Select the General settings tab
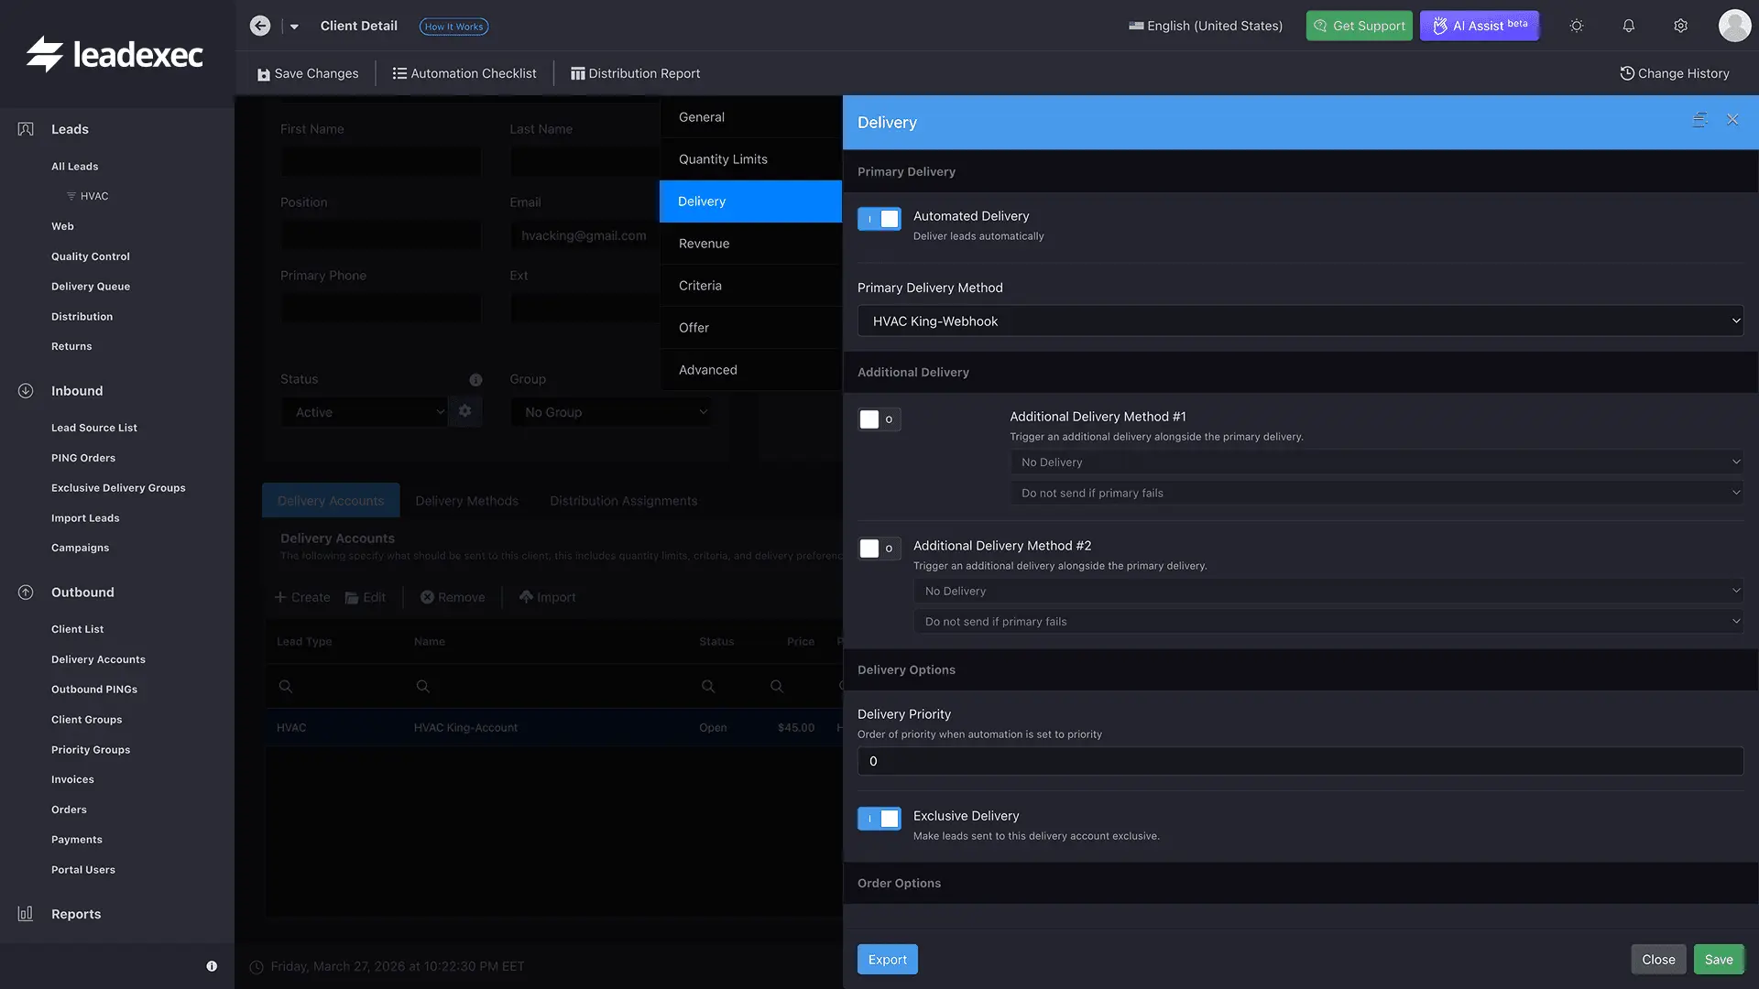 750,117
